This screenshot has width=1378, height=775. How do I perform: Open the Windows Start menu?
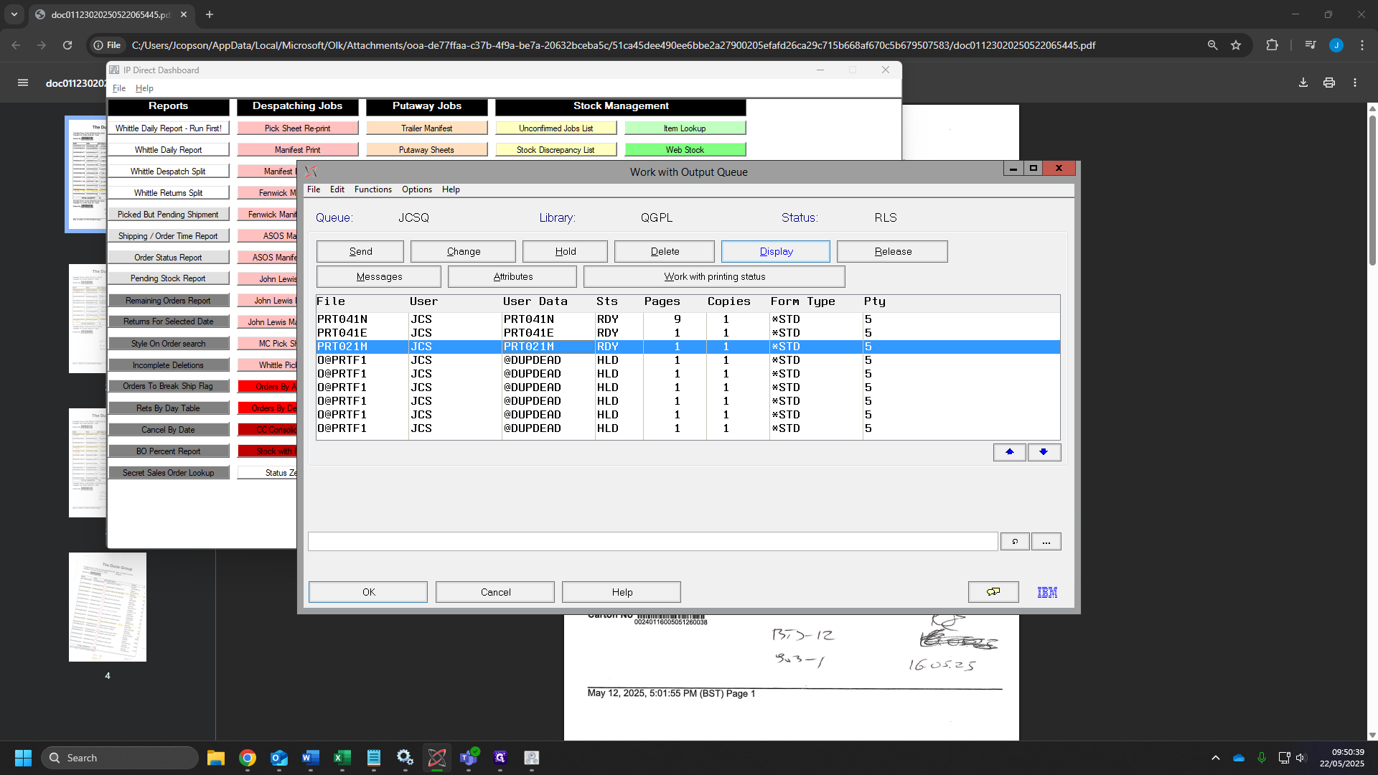tap(23, 758)
